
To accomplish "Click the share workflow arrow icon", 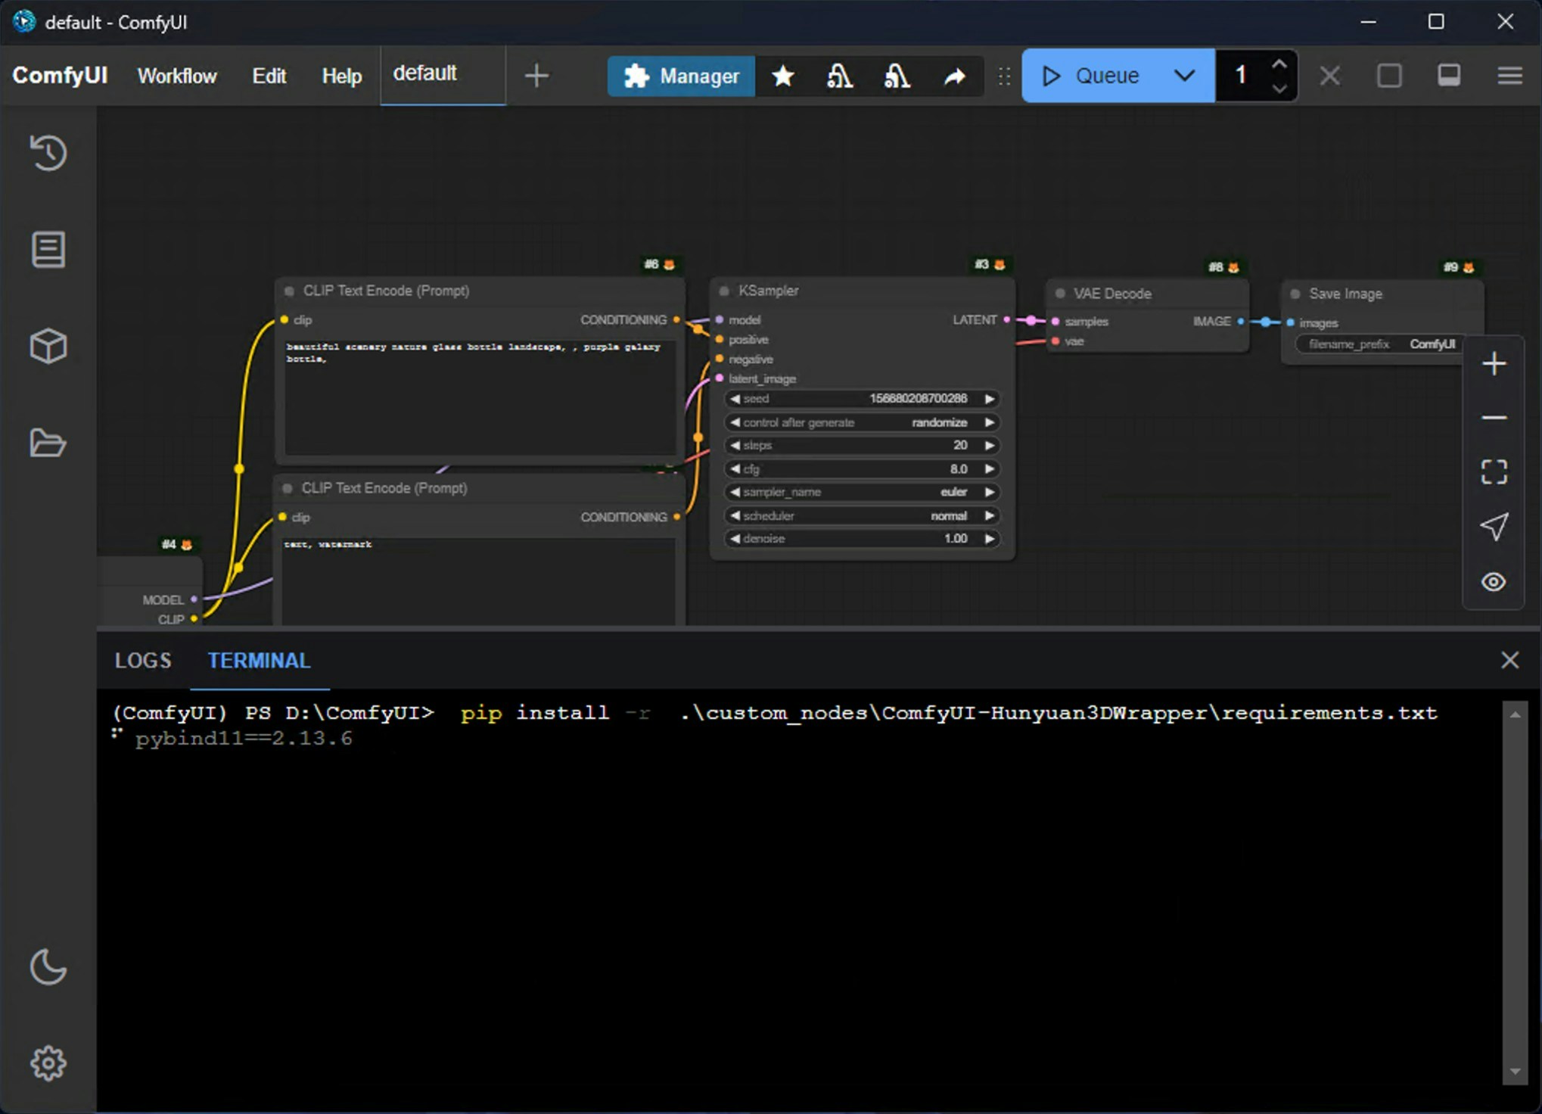I will (954, 76).
